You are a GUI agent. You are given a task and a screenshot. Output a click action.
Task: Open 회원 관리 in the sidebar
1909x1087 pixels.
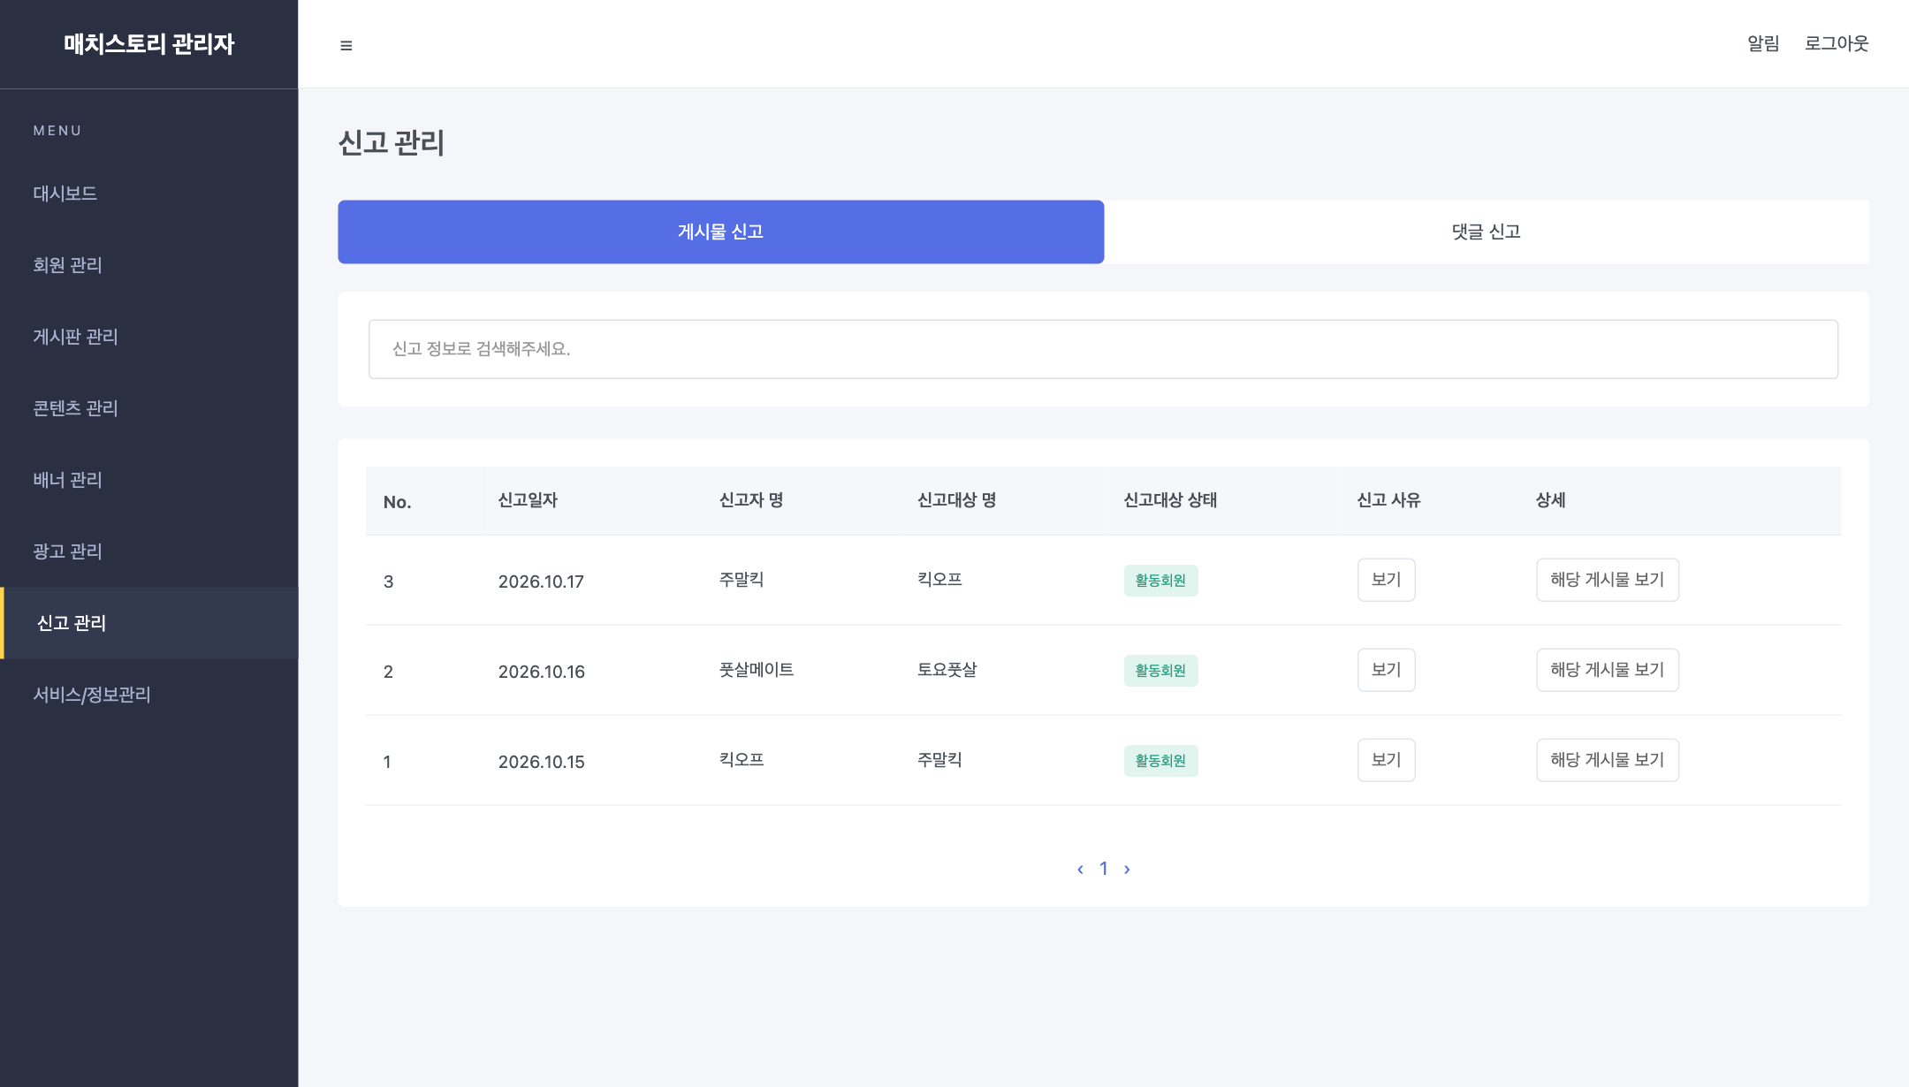149,265
